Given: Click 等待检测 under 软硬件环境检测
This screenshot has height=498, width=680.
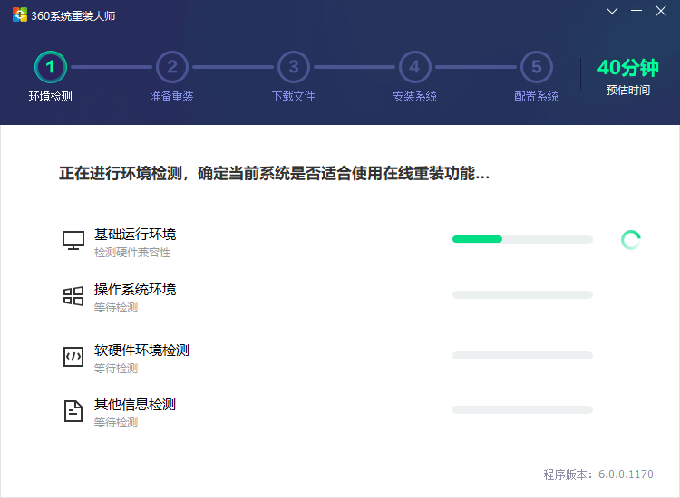Looking at the screenshot, I should click(x=116, y=369).
